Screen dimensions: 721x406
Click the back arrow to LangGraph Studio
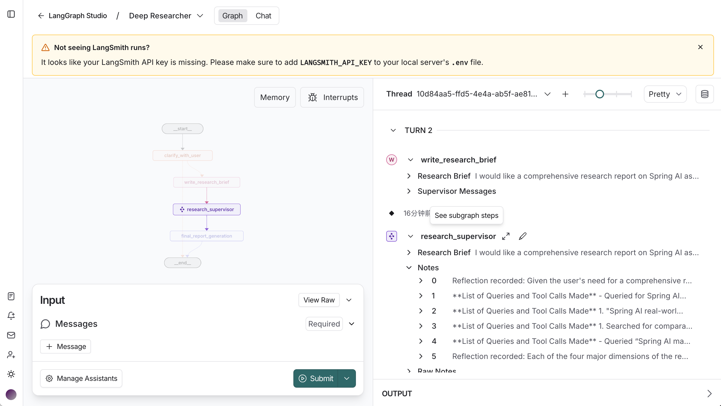point(41,16)
